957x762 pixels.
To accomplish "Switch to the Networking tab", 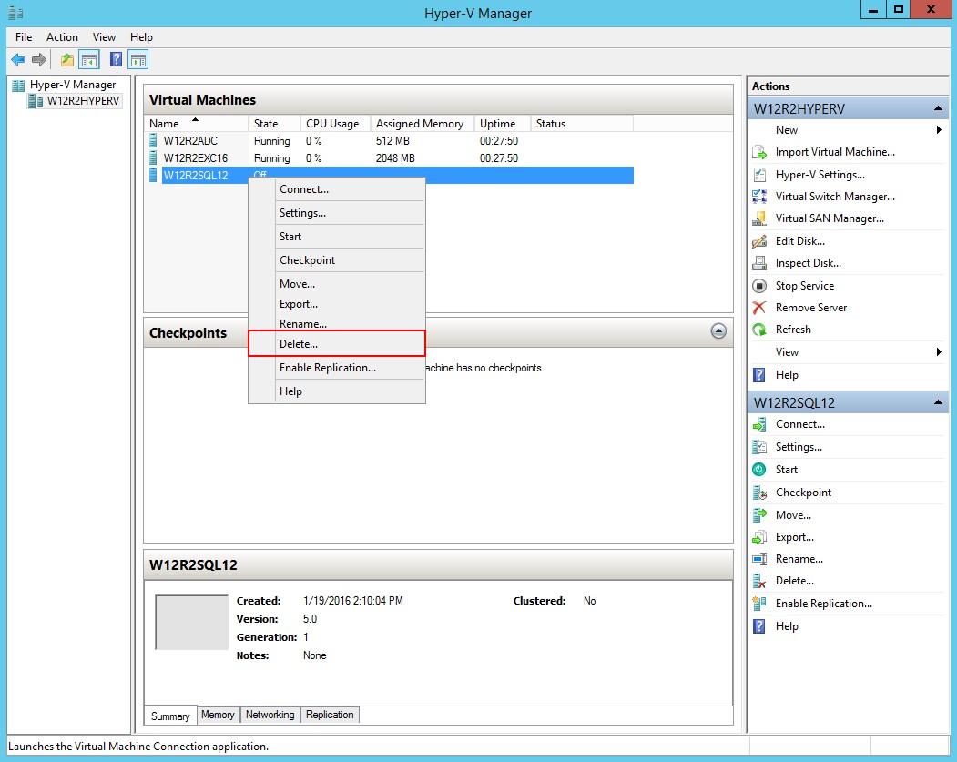I will click(x=270, y=715).
